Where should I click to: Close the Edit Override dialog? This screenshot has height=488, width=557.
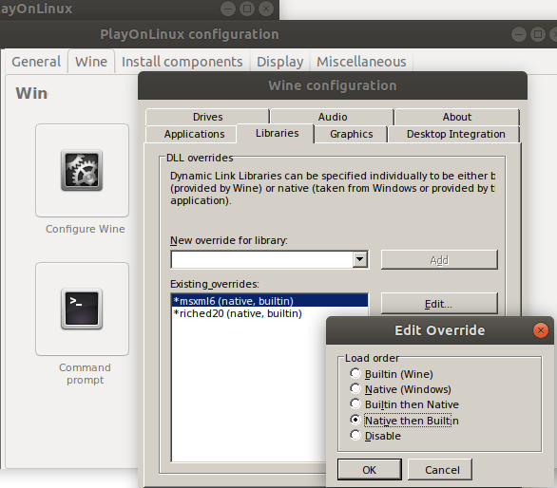(540, 330)
